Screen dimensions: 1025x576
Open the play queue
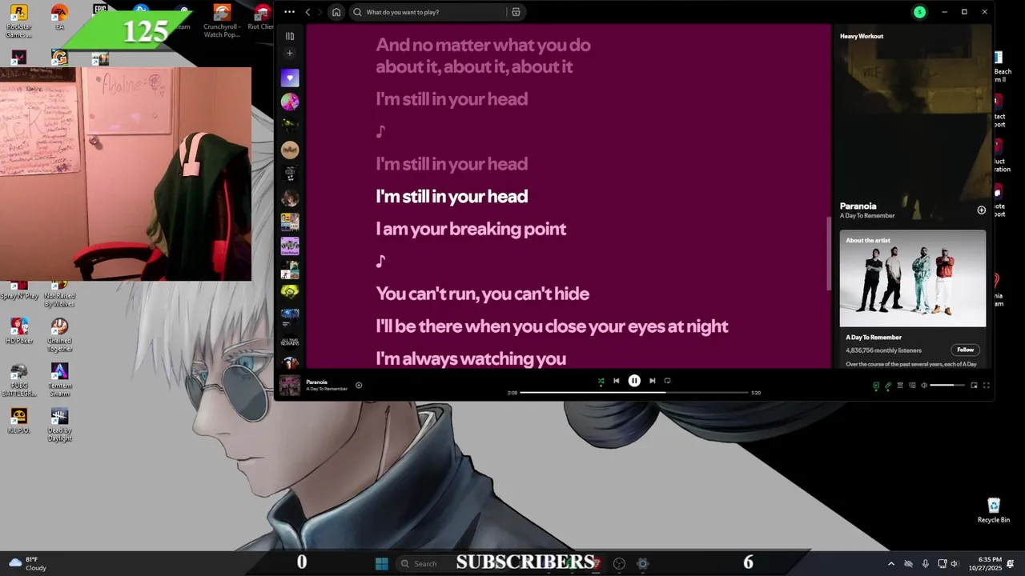(899, 386)
